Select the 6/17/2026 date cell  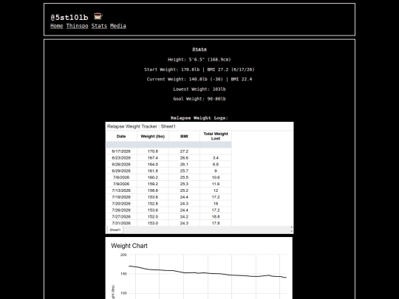pos(121,151)
